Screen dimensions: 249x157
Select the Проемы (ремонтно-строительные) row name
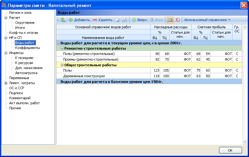pos(91,60)
